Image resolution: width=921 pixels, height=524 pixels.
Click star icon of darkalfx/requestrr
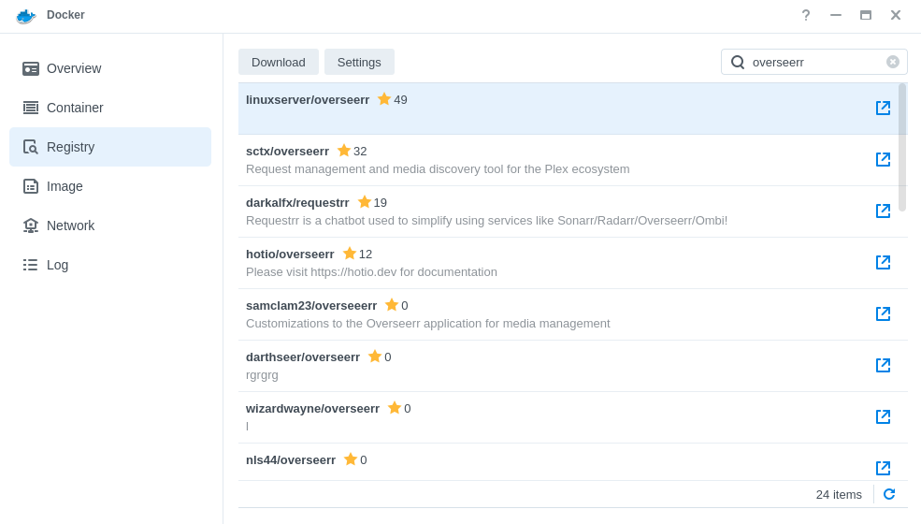[x=364, y=202]
